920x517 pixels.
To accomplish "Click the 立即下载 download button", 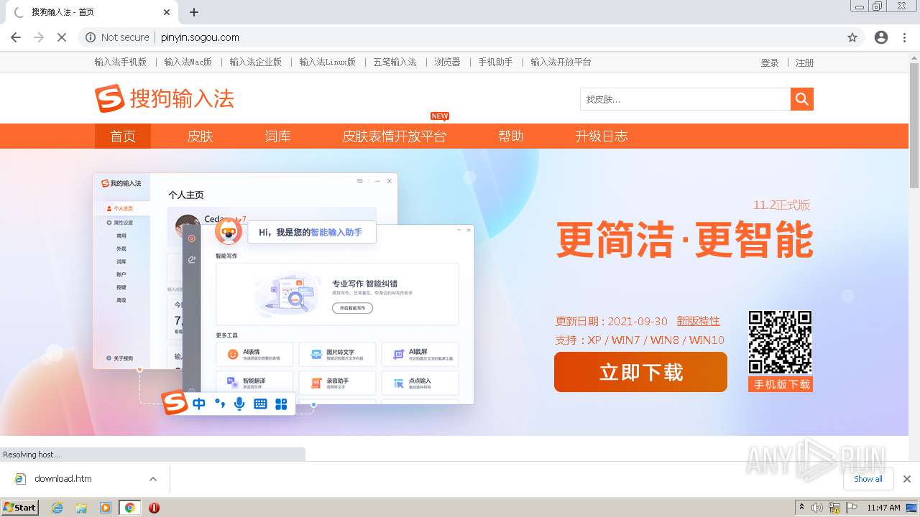I will click(x=640, y=372).
